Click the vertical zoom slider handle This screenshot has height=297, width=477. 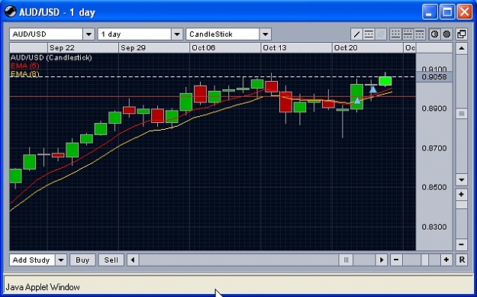(x=462, y=205)
